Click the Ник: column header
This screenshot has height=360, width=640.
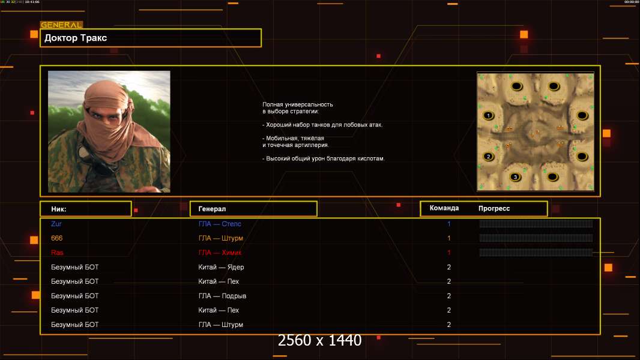[86, 209]
